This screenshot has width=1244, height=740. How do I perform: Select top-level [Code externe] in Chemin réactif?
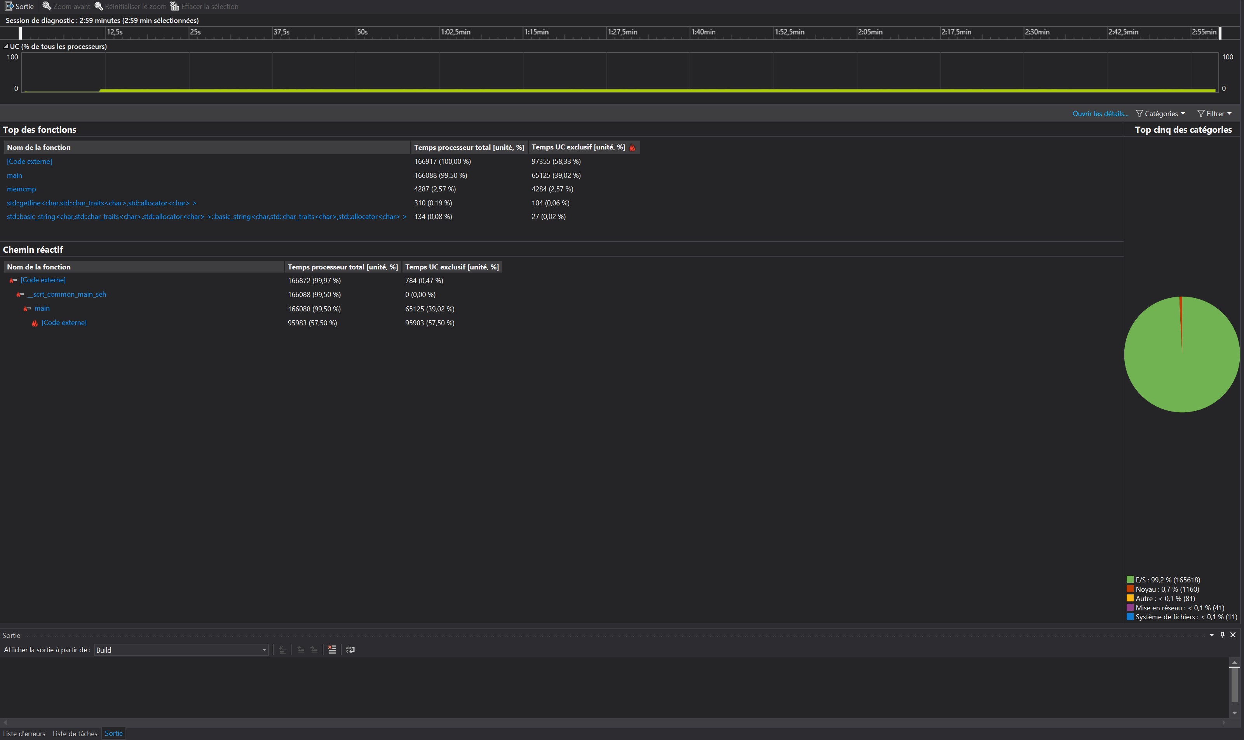(43, 280)
